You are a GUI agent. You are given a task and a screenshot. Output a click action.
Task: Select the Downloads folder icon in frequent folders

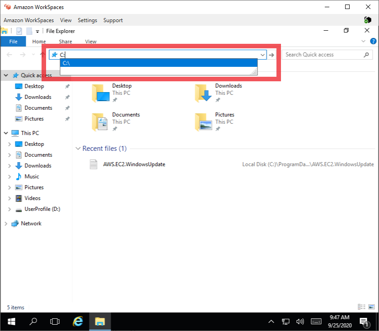[x=203, y=93]
